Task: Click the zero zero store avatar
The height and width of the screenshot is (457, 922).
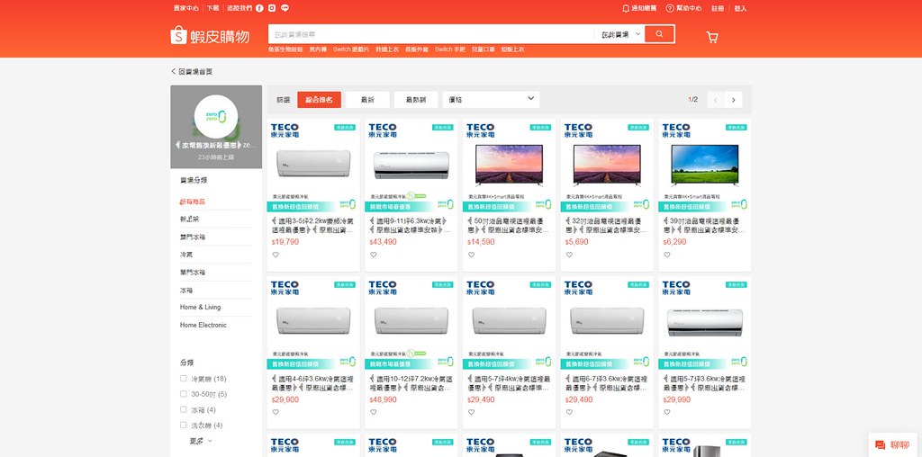Action: (216, 116)
